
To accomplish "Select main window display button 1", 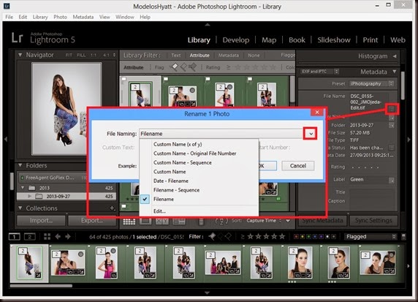I will tap(14, 237).
